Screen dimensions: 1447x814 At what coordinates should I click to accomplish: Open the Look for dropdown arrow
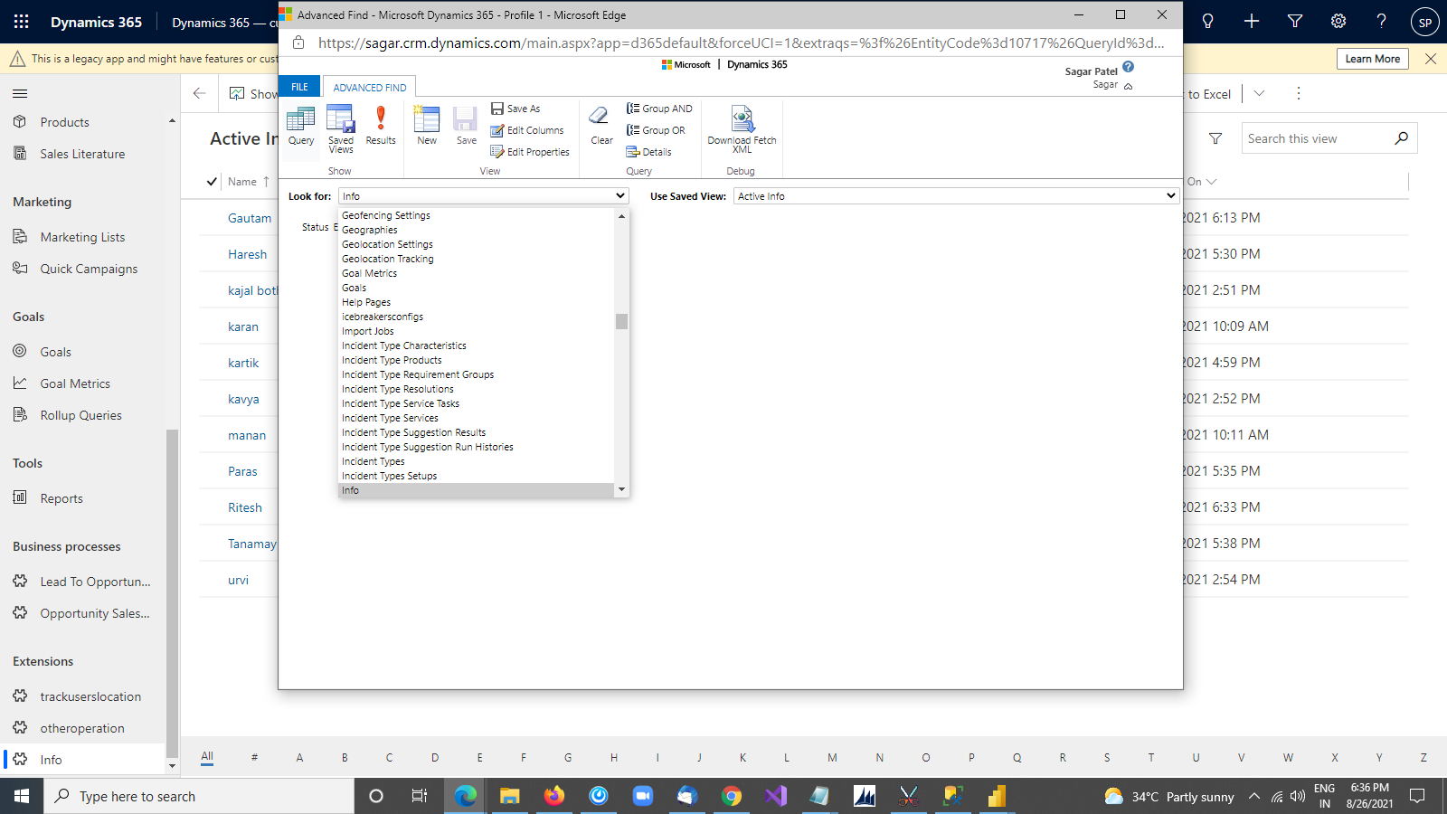pyautogui.click(x=620, y=196)
